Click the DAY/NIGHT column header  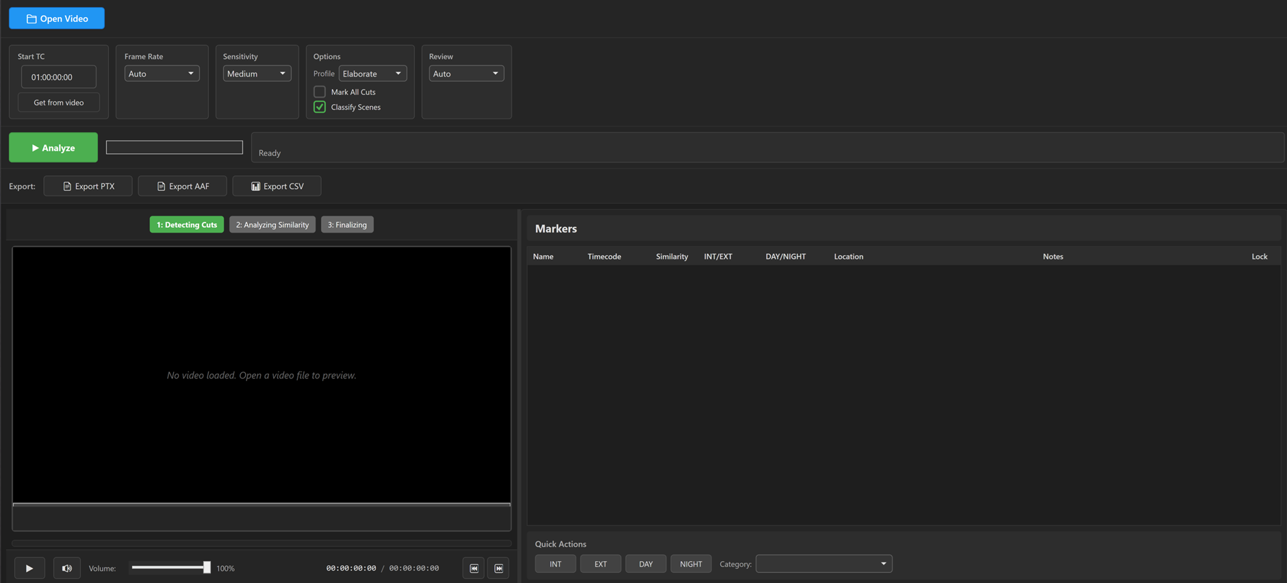click(x=785, y=257)
